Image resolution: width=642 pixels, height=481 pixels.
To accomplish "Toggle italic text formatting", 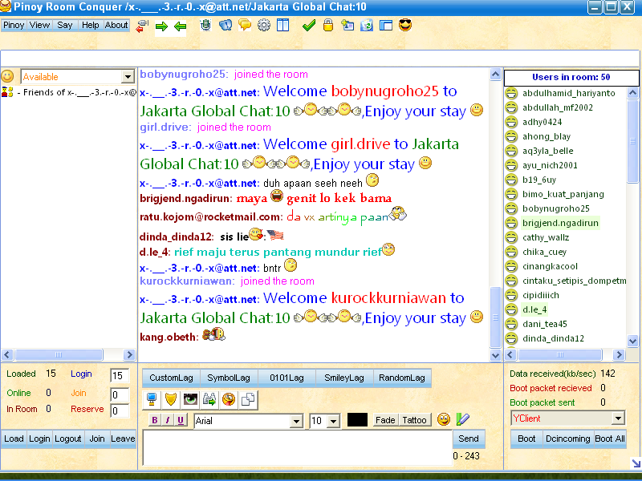I will click(x=168, y=420).
